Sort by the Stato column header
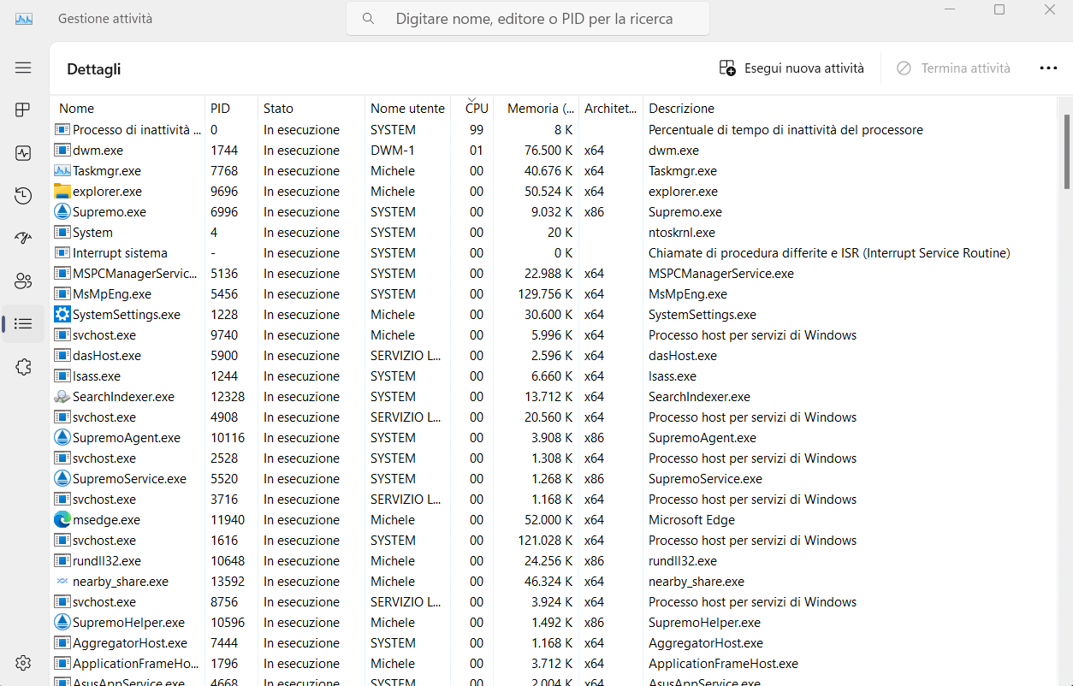Screen dimensions: 1073x686 pyautogui.click(x=311, y=109)
